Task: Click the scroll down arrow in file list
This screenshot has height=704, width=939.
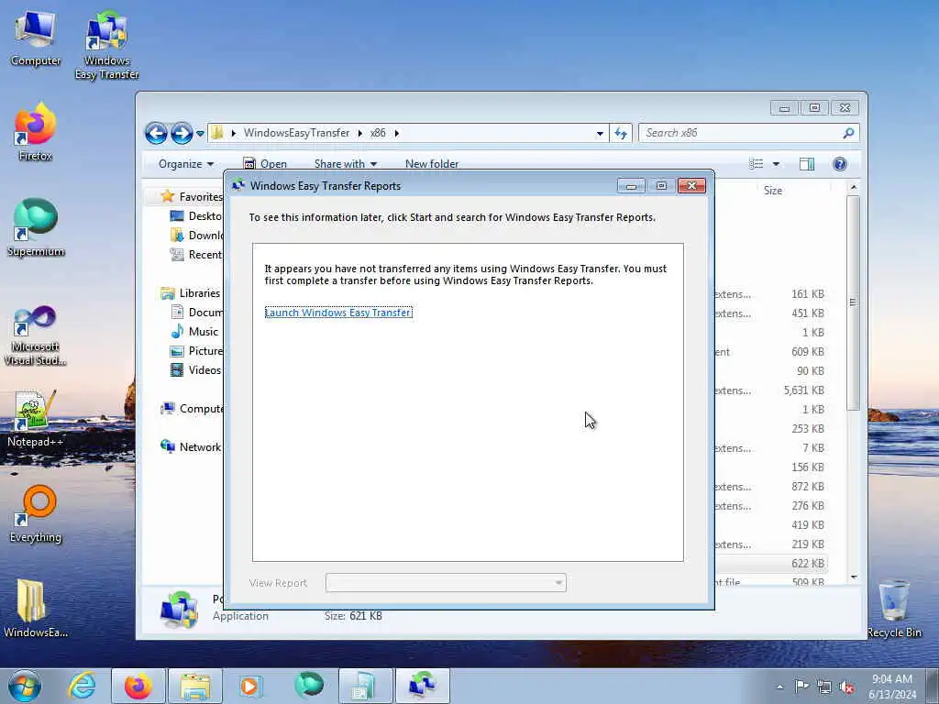Action: pyautogui.click(x=854, y=577)
